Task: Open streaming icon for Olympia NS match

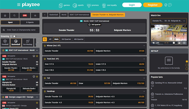Action: pyautogui.click(x=34, y=77)
